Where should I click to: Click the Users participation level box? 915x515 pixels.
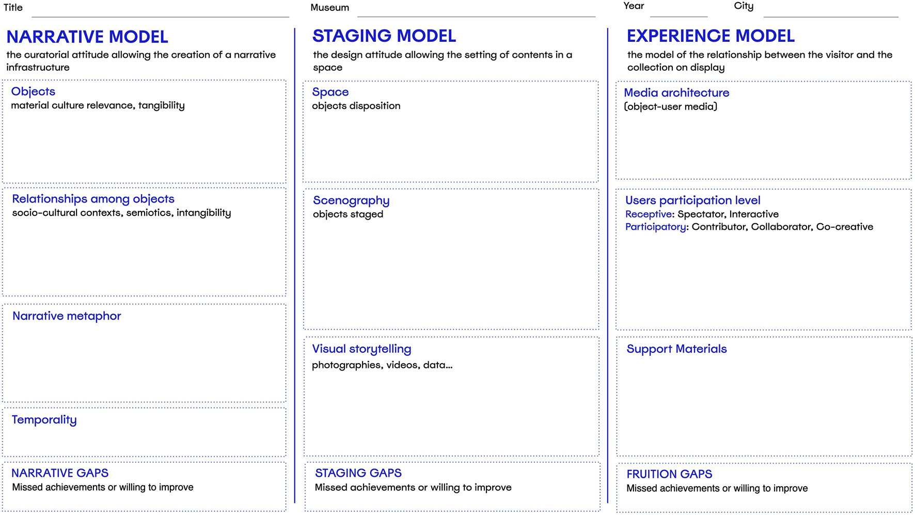click(x=764, y=259)
